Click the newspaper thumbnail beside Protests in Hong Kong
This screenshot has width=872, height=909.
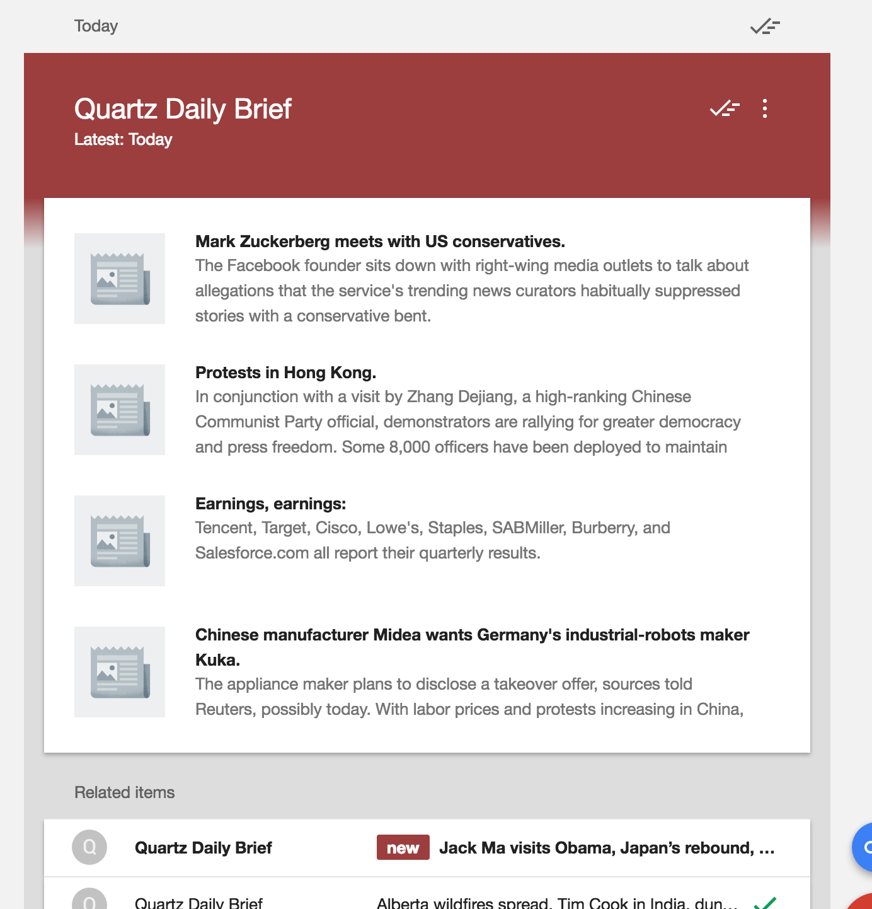coord(119,409)
